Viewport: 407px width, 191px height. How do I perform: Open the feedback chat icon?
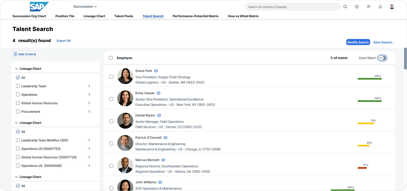[368, 7]
